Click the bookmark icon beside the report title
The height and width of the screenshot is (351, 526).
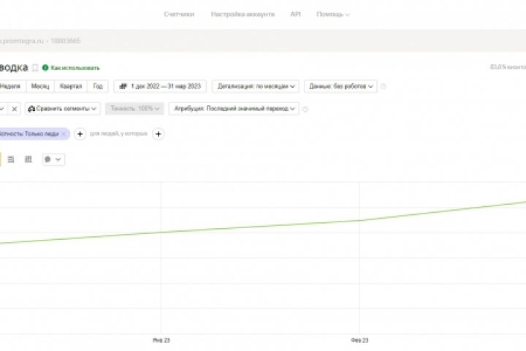(x=35, y=68)
